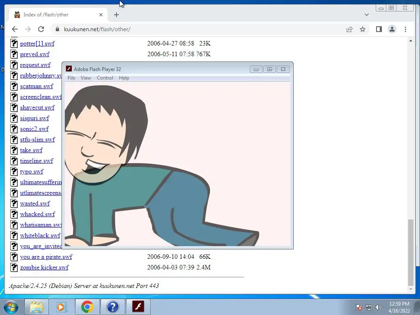Open the View menu in Flash Player
Screen dimensions: 420x315
pos(86,78)
